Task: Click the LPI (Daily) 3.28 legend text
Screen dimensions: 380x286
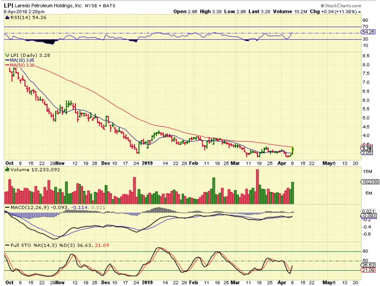Action: (30, 55)
